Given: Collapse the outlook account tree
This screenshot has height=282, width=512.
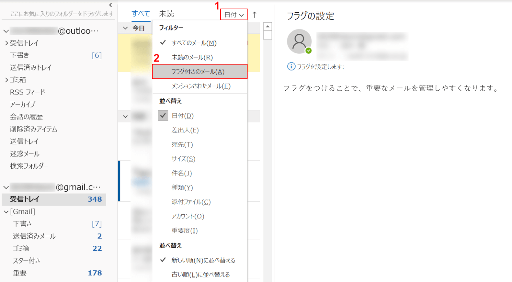Looking at the screenshot, I should pyautogui.click(x=6, y=31).
